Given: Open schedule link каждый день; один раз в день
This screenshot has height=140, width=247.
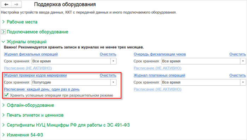Looking at the screenshot, I should tap(42, 89).
